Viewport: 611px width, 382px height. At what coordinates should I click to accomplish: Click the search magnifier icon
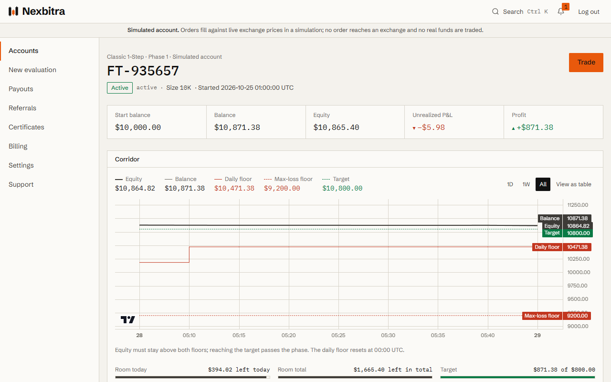495,11
